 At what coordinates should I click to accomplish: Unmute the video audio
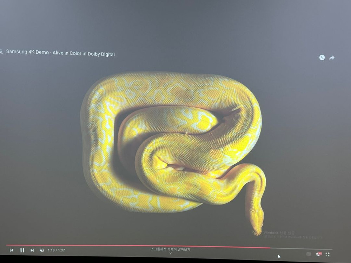42,250
